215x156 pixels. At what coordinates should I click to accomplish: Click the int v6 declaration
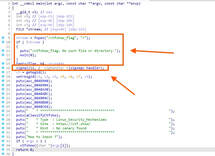23,21
